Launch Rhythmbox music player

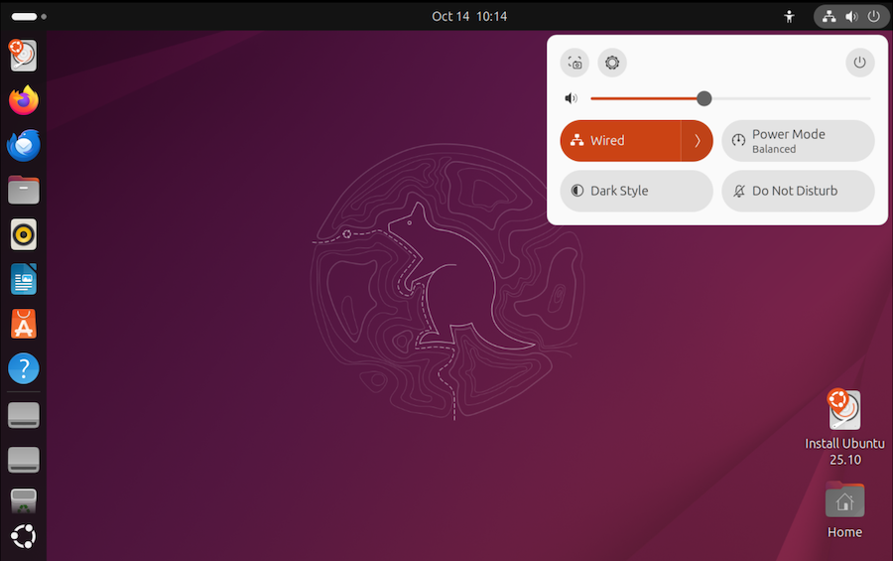pos(24,234)
